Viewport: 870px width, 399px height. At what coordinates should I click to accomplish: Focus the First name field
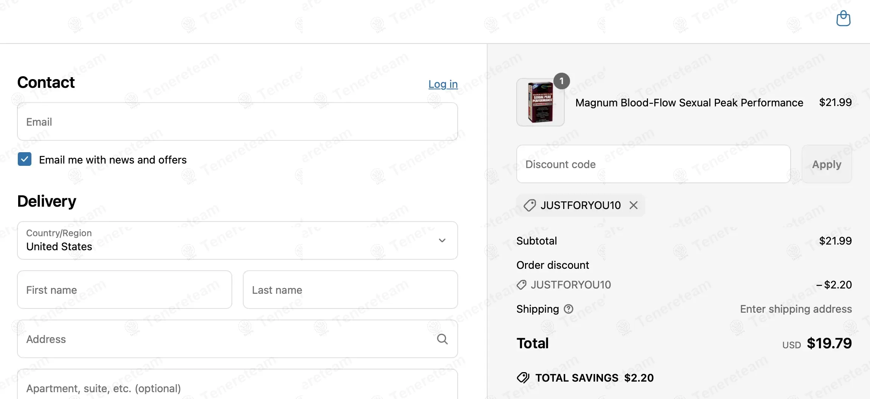coord(124,290)
